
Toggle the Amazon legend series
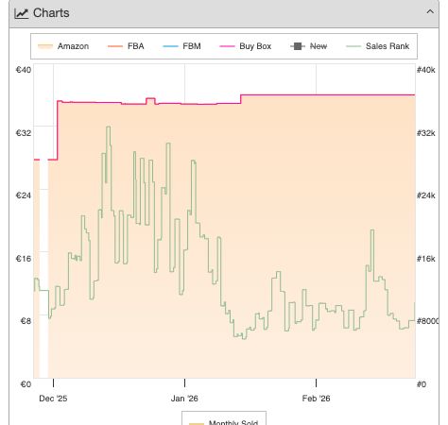point(63,46)
